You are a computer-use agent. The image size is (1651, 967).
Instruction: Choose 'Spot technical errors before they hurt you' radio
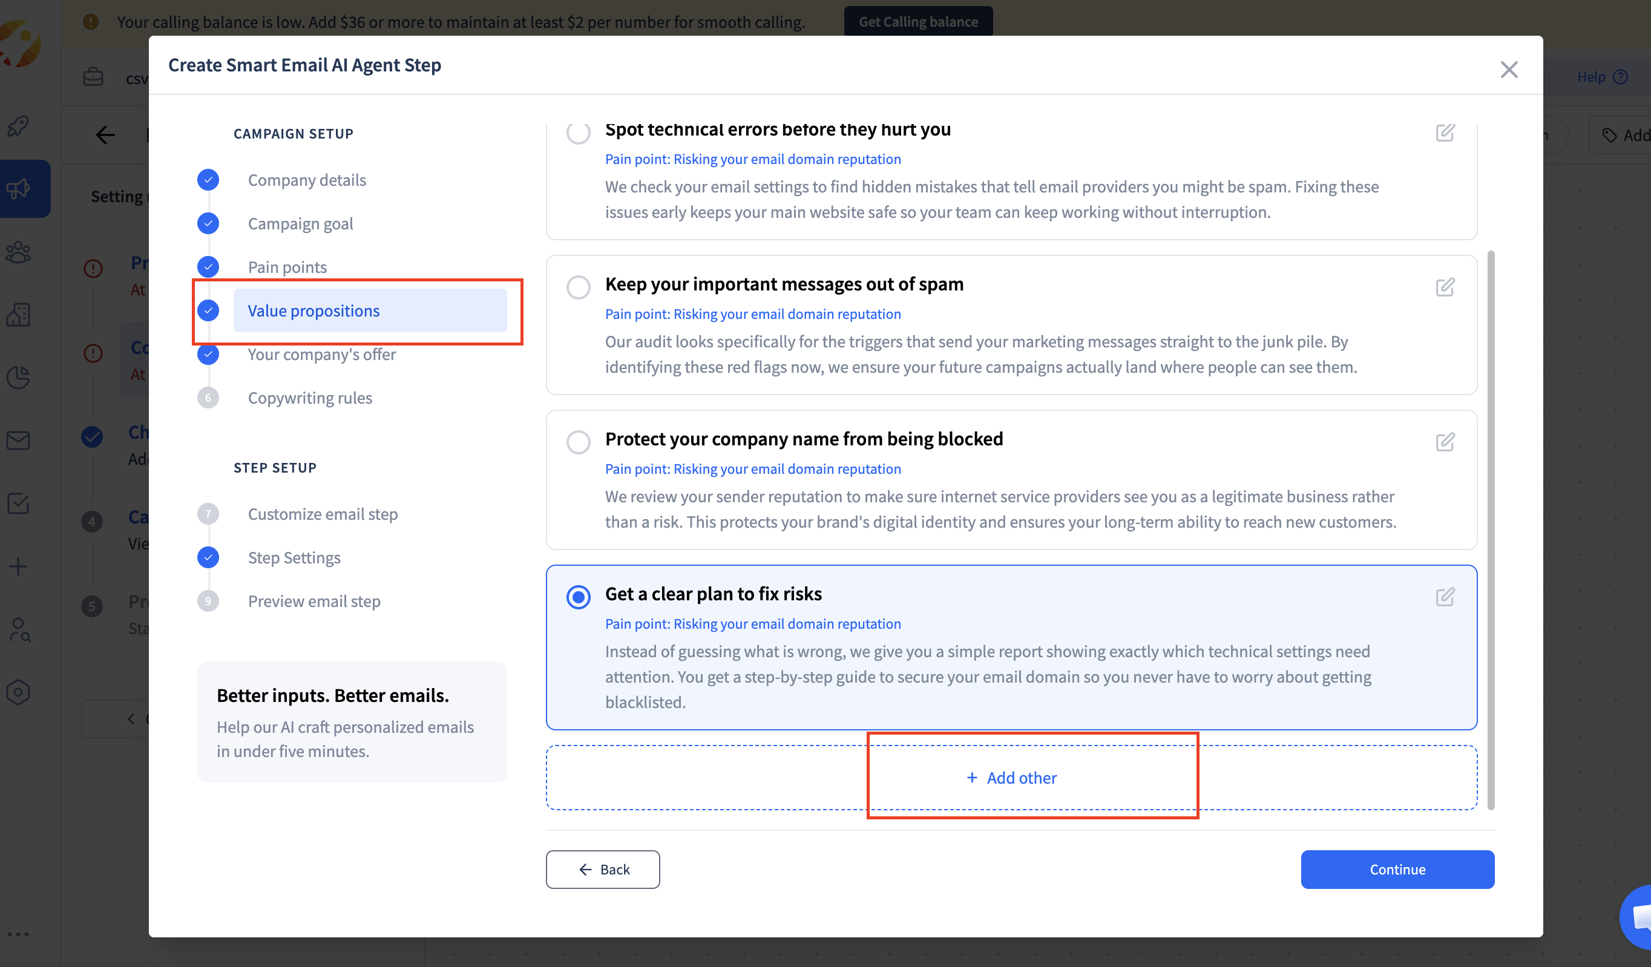click(578, 133)
